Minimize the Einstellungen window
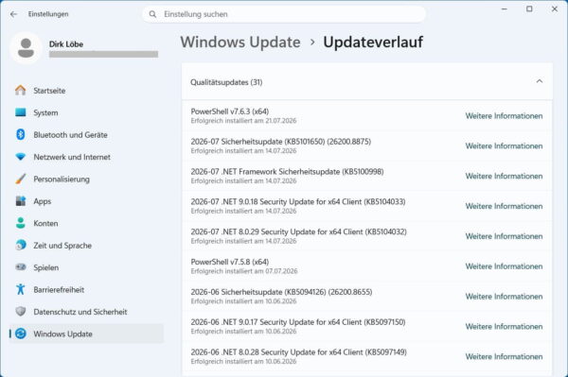This screenshot has height=377, width=568. (x=504, y=9)
